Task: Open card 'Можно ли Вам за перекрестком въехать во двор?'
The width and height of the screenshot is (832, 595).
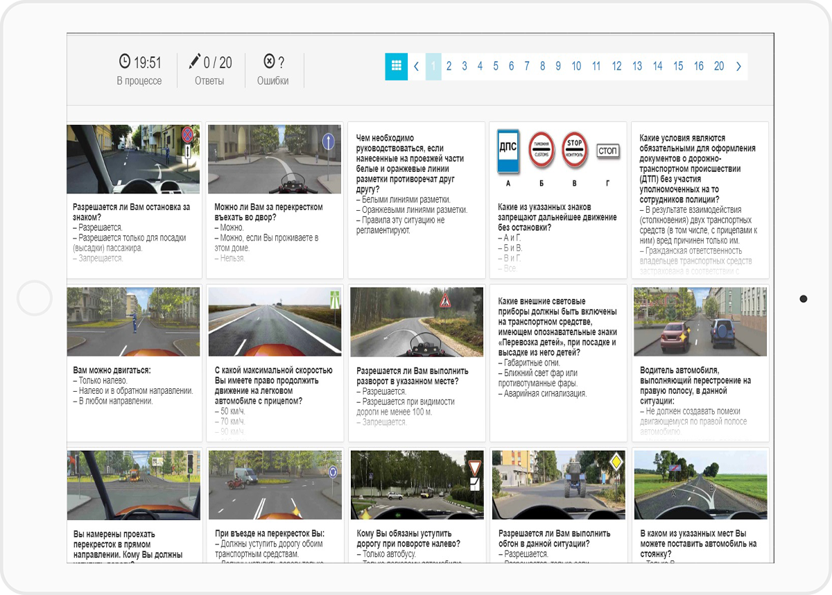Action: 275,200
